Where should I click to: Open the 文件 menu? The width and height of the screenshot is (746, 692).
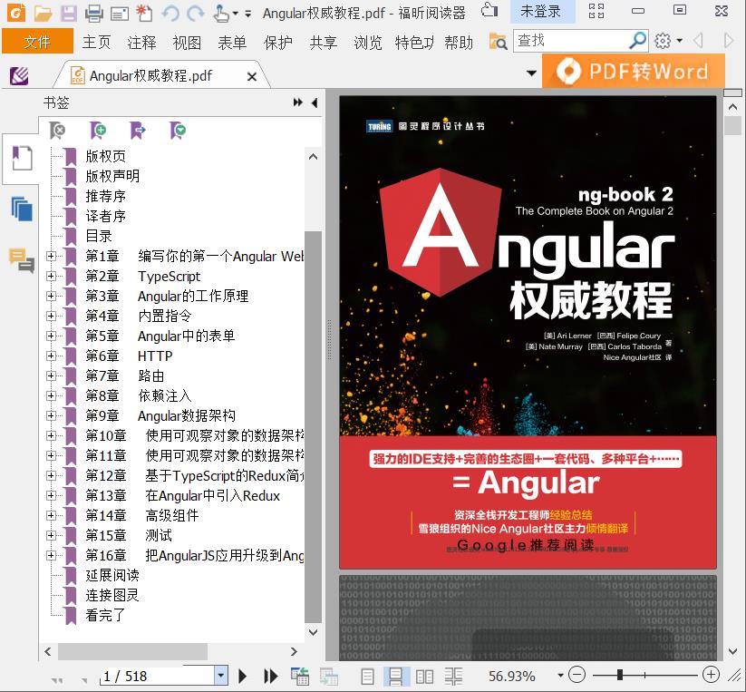pyautogui.click(x=37, y=42)
